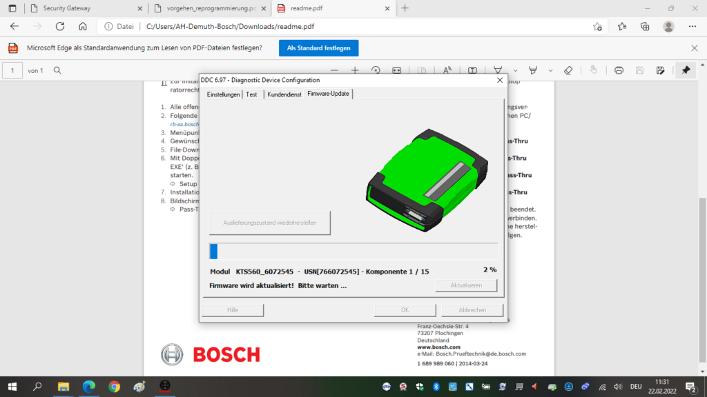The height and width of the screenshot is (397, 707).
Task: Open the notification center
Action: click(690, 387)
